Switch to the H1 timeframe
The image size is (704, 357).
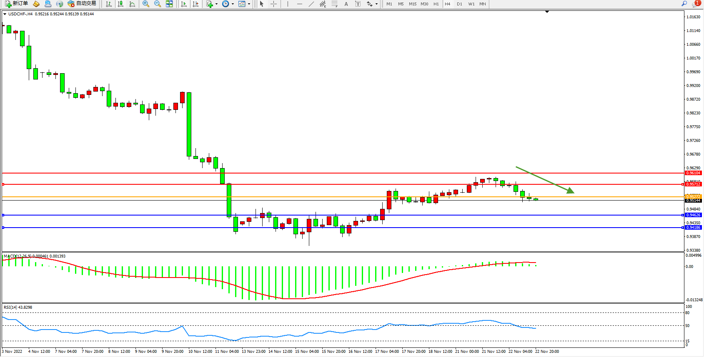pyautogui.click(x=436, y=4)
